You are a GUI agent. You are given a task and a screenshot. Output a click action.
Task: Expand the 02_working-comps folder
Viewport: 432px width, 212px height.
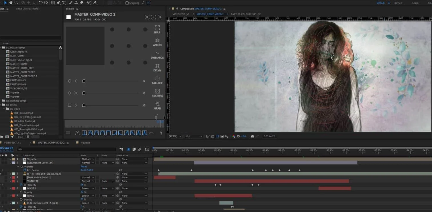point(1,101)
